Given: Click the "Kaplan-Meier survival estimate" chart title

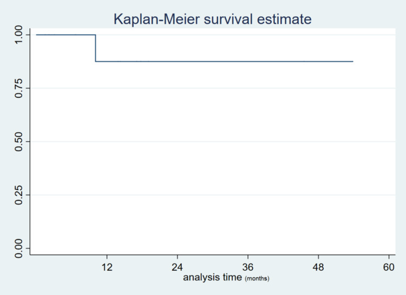Looking at the screenshot, I should [x=212, y=19].
